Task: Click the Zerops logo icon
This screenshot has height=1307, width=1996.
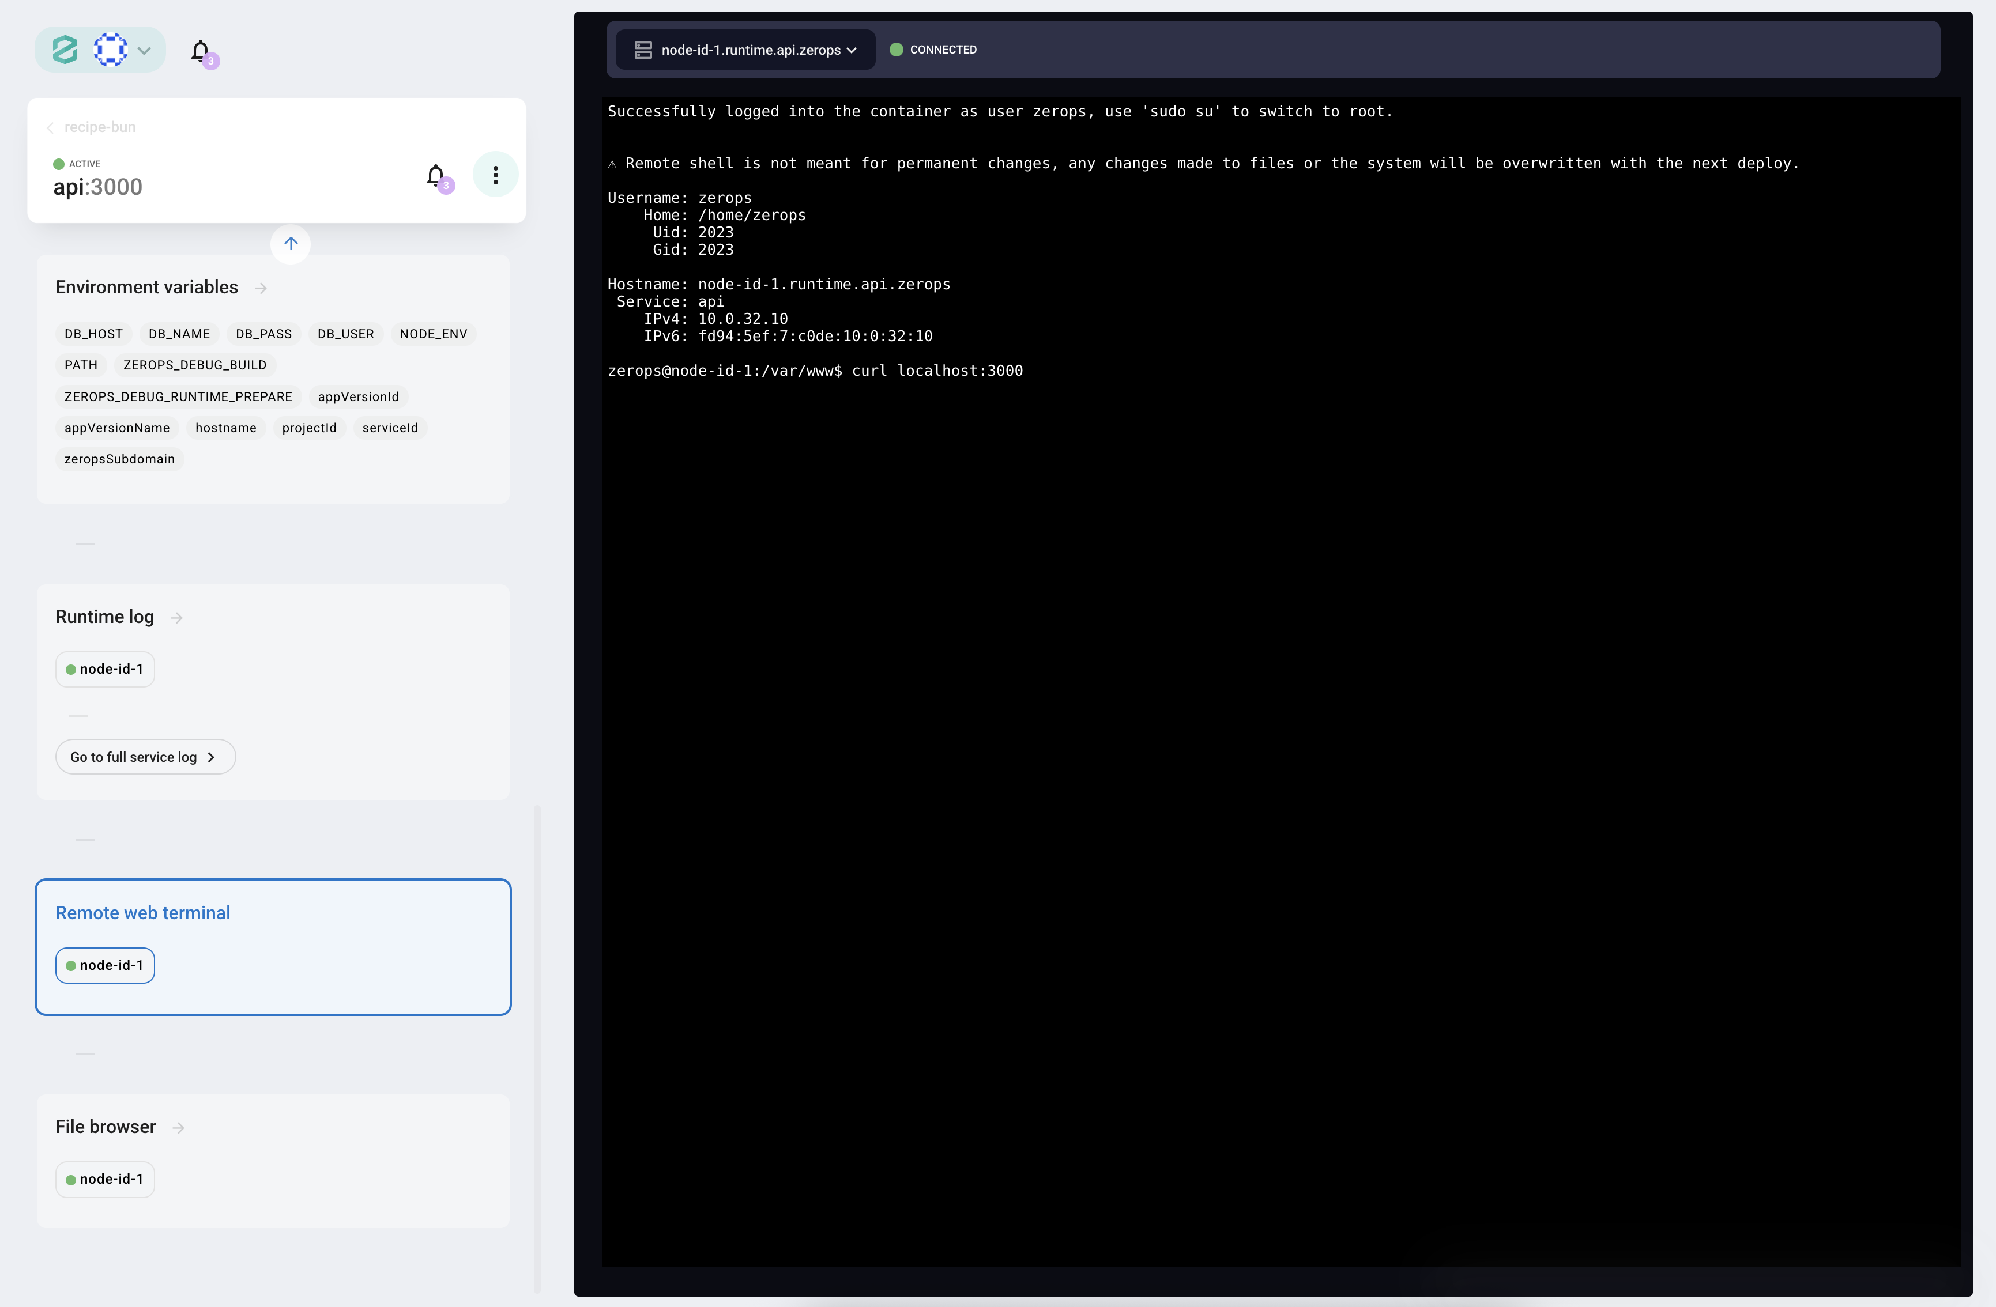Action: [65, 50]
